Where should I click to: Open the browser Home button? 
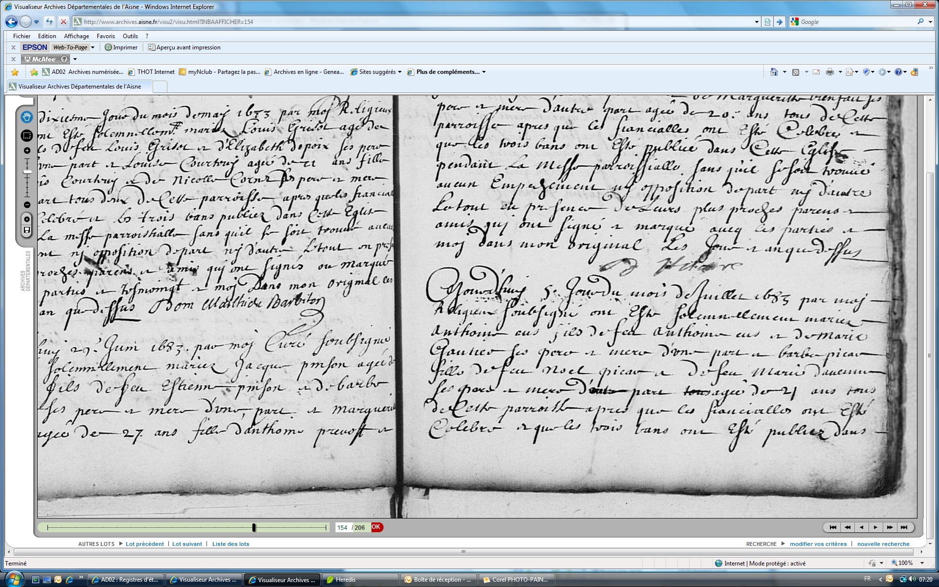[774, 72]
